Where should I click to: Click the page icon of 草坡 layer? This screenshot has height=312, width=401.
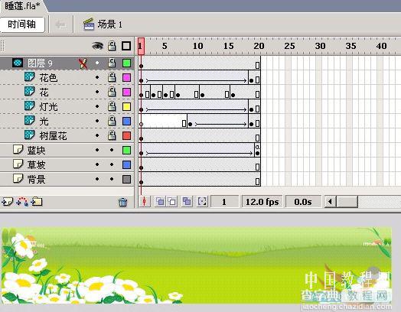click(18, 164)
